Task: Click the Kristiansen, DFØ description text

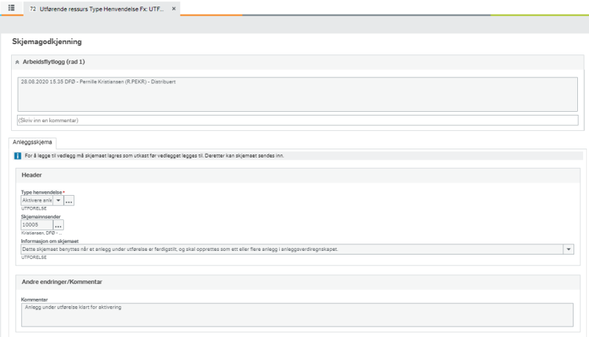Action: point(42,233)
